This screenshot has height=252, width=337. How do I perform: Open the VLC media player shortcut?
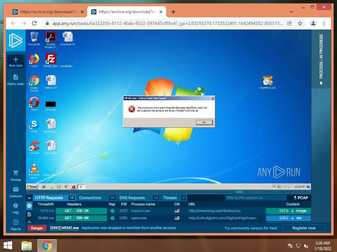tap(34, 170)
